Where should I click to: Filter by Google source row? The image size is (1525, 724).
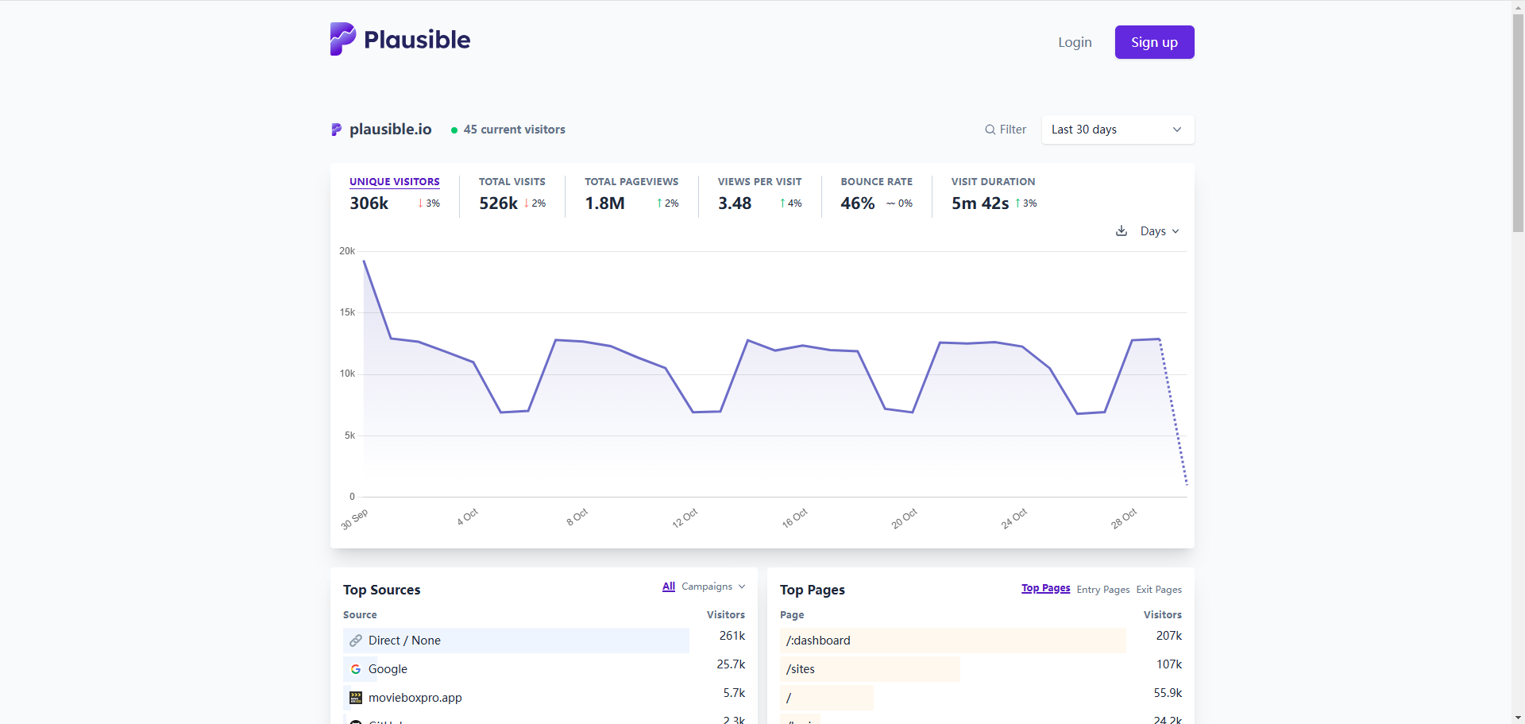pos(516,669)
